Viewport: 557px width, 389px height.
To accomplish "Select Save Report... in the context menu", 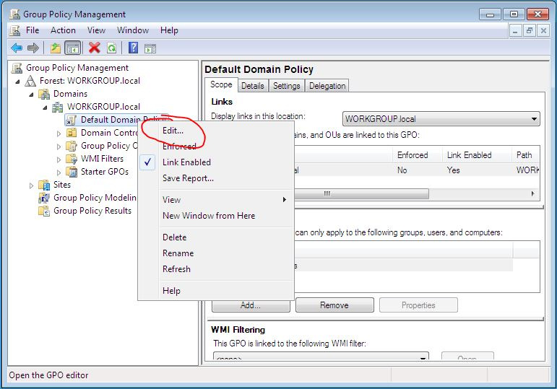I will point(188,178).
